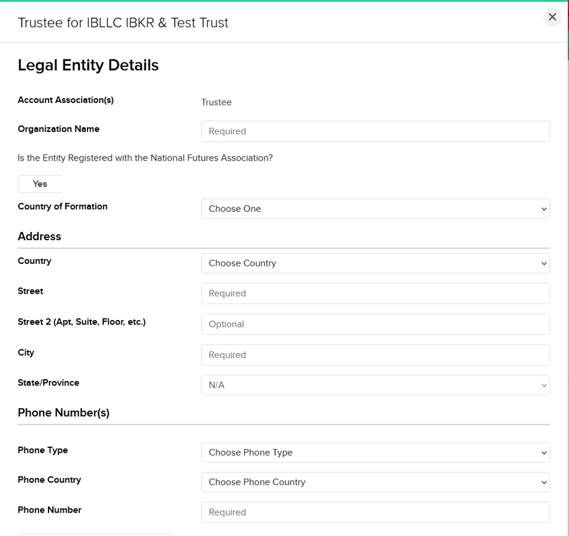Image resolution: width=569 pixels, height=536 pixels.
Task: Click the Organization Name label
Action: tap(58, 129)
